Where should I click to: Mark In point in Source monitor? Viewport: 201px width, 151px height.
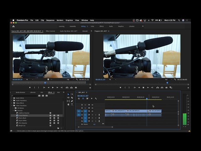point(34,87)
